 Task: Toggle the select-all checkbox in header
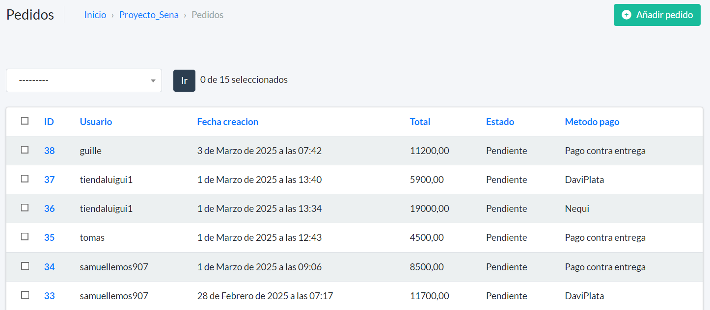pyautogui.click(x=25, y=121)
